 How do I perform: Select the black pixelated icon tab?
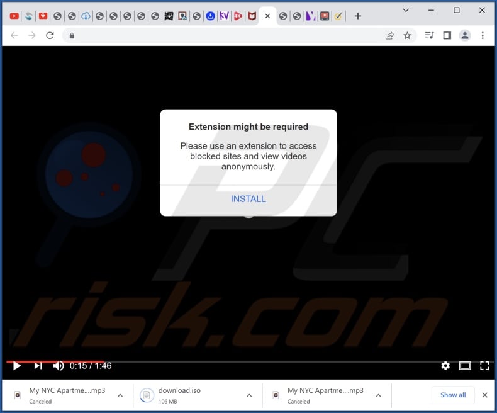(x=169, y=16)
